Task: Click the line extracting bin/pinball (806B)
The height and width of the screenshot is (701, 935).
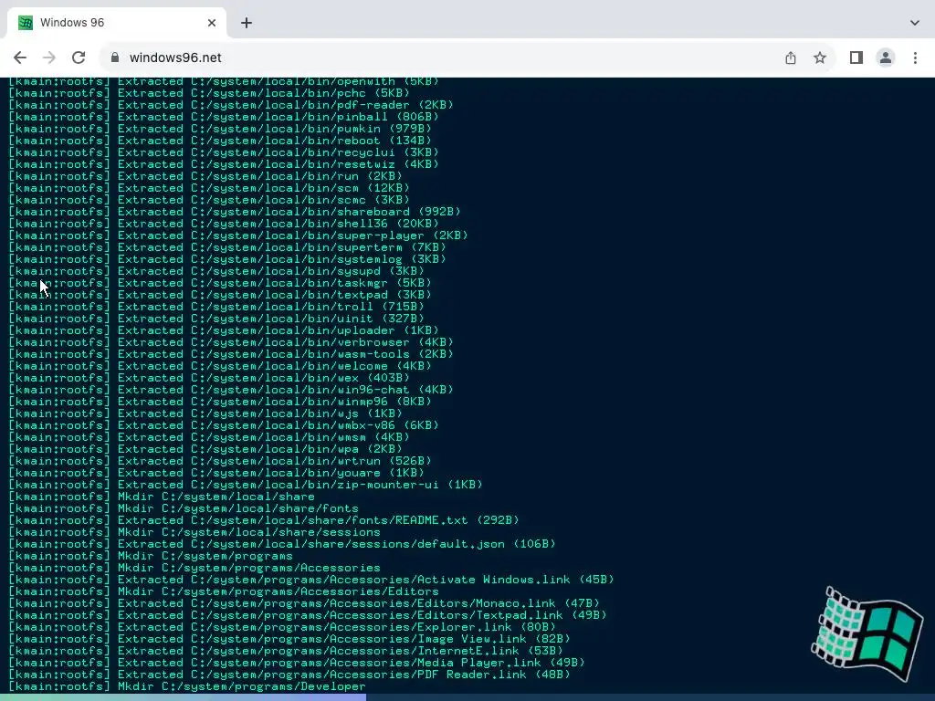Action: point(223,117)
